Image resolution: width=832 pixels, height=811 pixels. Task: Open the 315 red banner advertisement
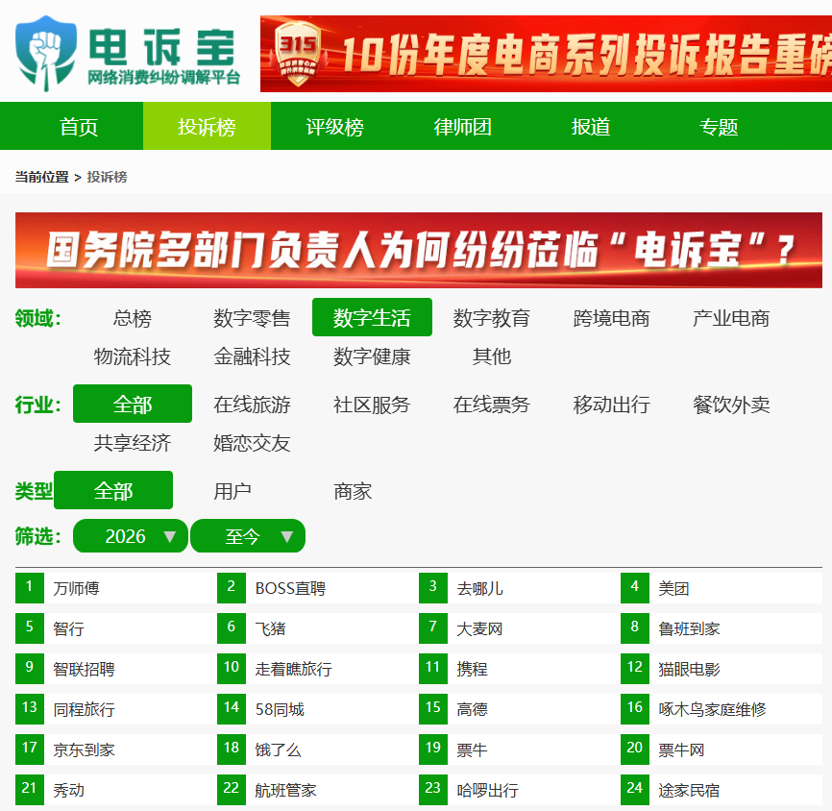tap(546, 54)
